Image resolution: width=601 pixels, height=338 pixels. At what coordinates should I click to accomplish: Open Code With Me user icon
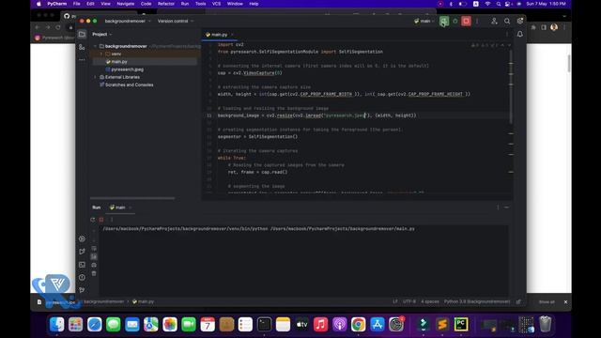point(494,21)
